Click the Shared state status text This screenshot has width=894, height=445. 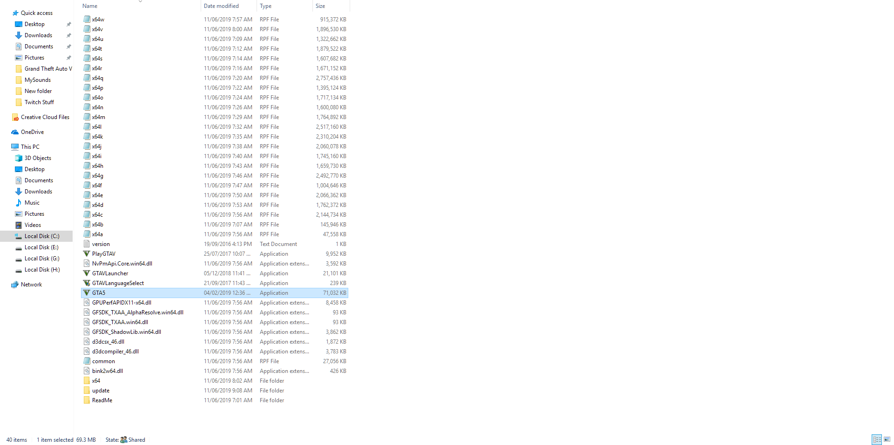tap(136, 440)
